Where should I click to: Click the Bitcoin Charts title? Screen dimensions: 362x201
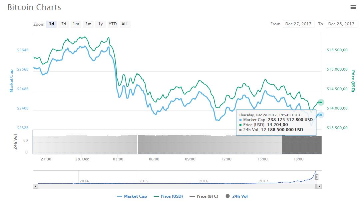[x=34, y=7]
